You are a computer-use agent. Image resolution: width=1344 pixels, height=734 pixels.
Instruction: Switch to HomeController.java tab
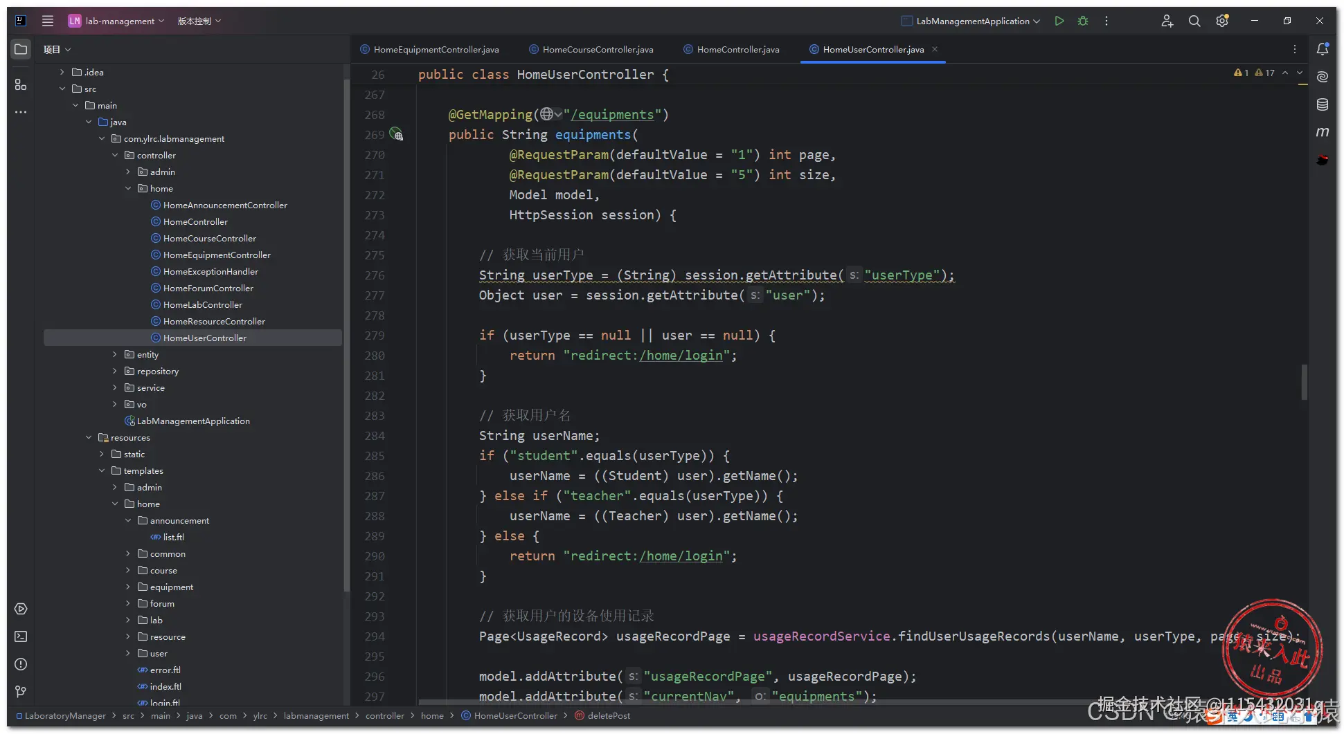point(731,49)
